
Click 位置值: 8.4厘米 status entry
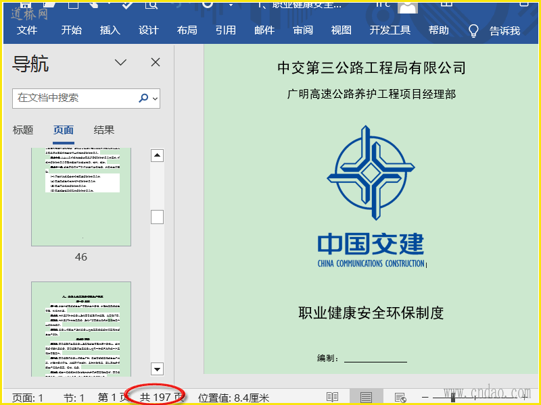coord(233,398)
